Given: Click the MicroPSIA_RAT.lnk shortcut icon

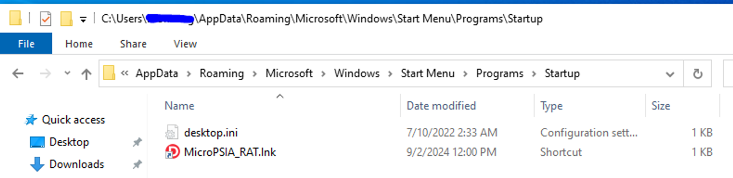Looking at the screenshot, I should coord(172,152).
